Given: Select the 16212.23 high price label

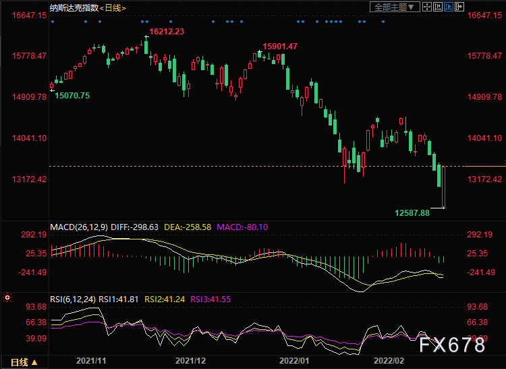Looking at the screenshot, I should (x=167, y=32).
